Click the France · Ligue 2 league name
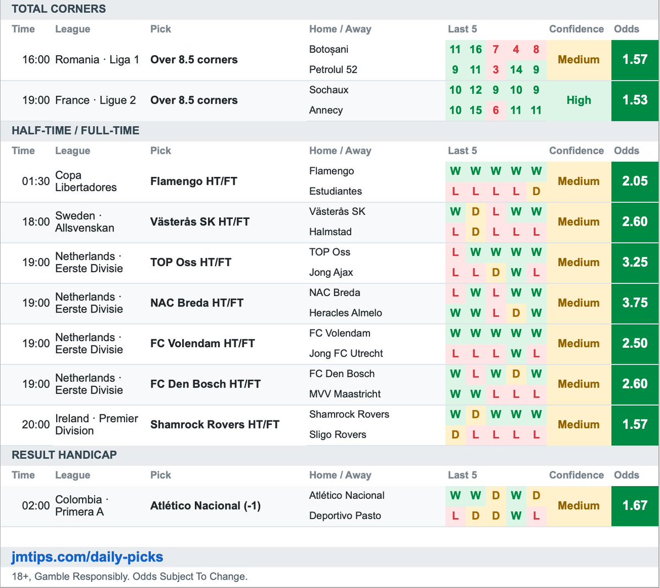Screen dimensions: 660x588 (96, 100)
